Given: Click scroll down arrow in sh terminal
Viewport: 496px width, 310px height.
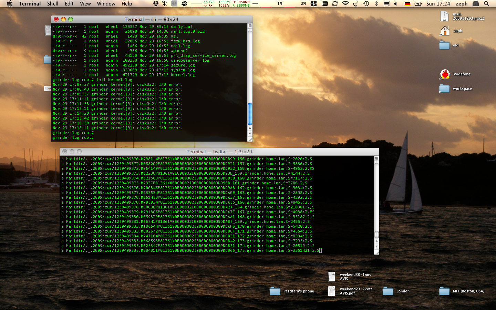Looking at the screenshot, I should click(x=250, y=134).
